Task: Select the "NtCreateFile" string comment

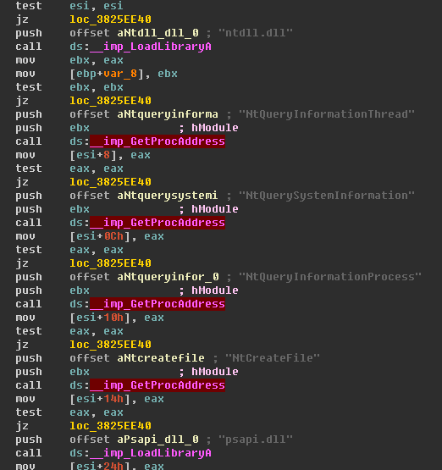Action: (x=273, y=358)
